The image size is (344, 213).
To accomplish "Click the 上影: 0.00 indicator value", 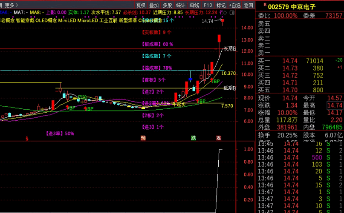I will [x=56, y=12].
